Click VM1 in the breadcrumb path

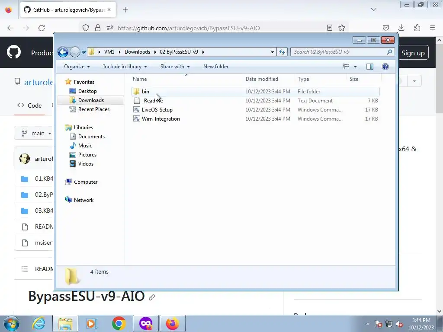point(109,52)
